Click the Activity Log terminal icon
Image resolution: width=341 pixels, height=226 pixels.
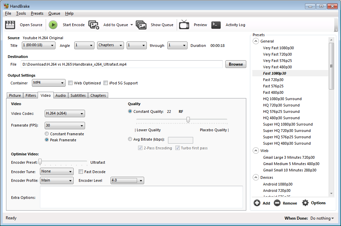click(x=216, y=25)
